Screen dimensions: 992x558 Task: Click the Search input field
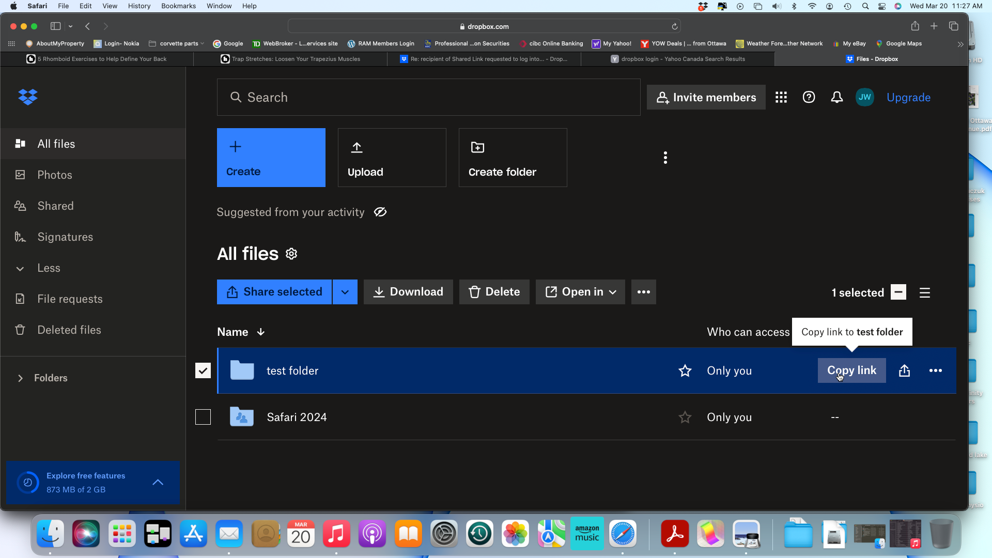(428, 97)
